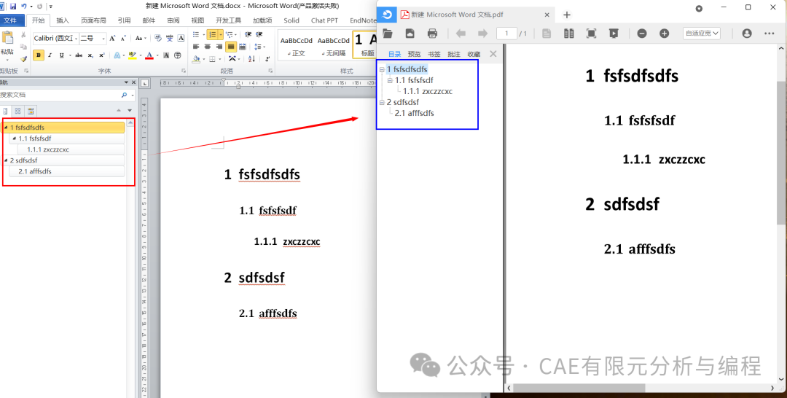Click the Paste clipboard icon
Viewport: 787px width, 398px height.
coord(7,38)
